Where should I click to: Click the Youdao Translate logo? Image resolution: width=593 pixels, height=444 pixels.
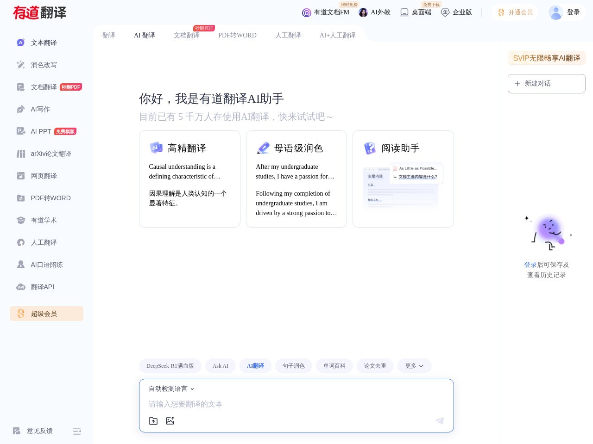coord(40,12)
